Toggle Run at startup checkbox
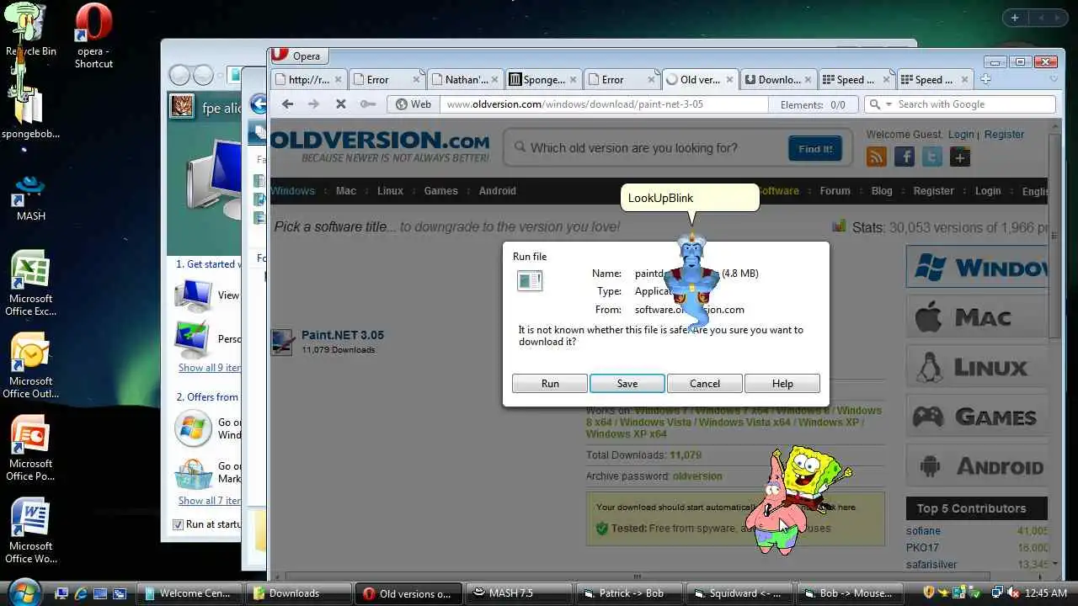 coord(178,524)
